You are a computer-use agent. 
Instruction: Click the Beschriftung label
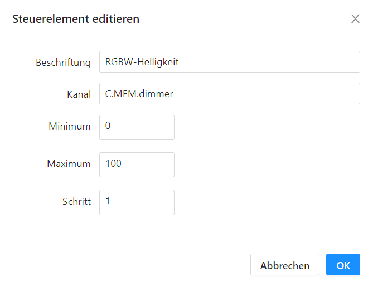(x=63, y=63)
